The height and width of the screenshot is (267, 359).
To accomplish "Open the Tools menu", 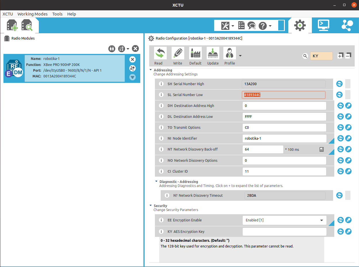I will (57, 14).
